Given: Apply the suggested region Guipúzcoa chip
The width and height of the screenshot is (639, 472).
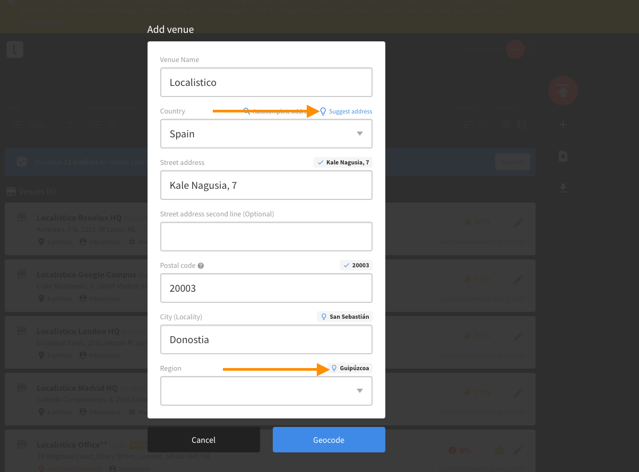Looking at the screenshot, I should tap(350, 368).
